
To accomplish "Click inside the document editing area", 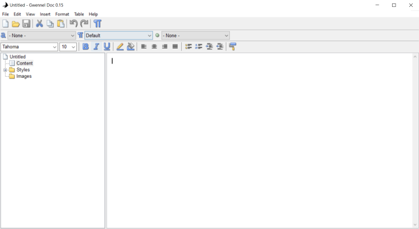I will pyautogui.click(x=258, y=137).
